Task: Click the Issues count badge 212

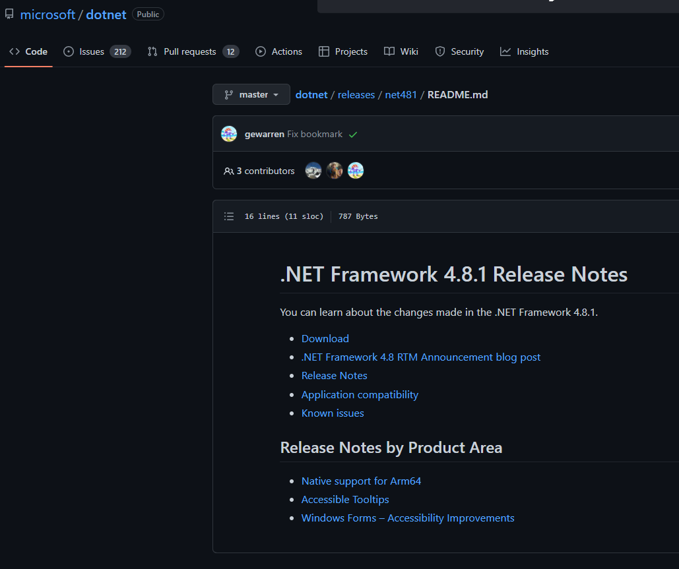Action: click(120, 52)
